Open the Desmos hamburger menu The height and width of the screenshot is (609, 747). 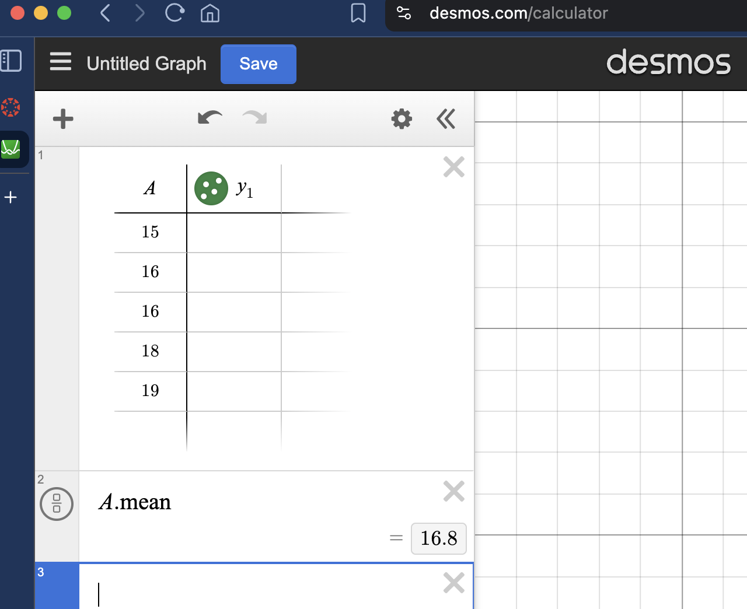[60, 62]
